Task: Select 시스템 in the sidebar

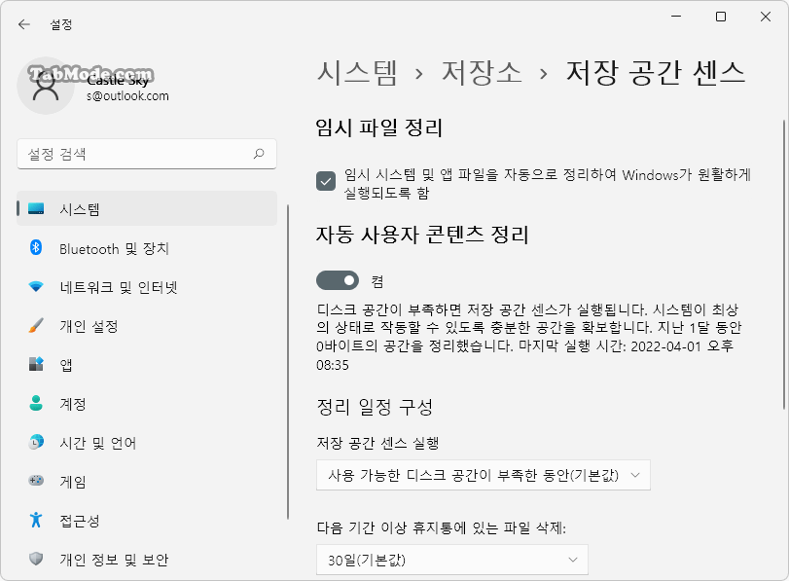Action: pos(147,208)
